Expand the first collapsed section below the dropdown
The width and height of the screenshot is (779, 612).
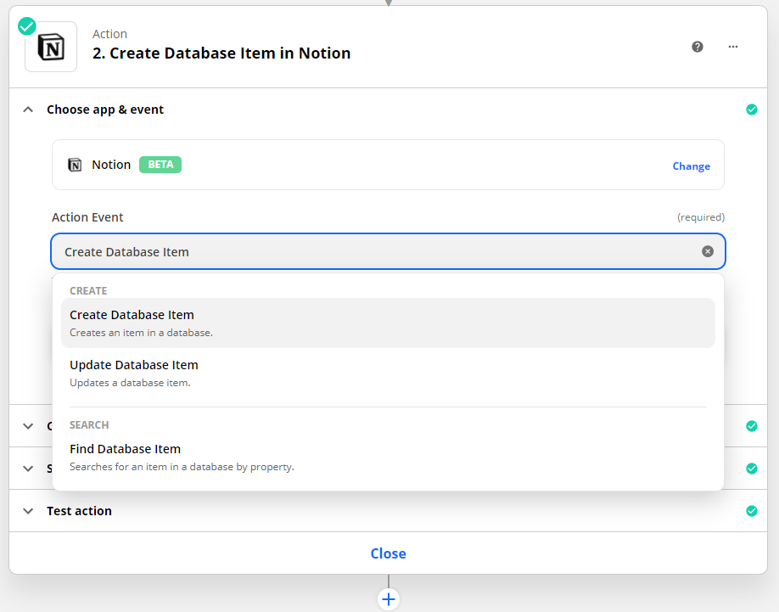click(28, 426)
